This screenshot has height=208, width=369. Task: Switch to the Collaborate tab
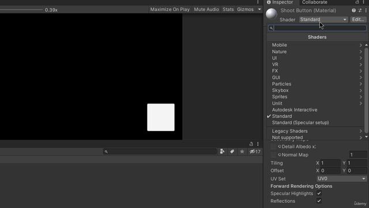(315, 2)
